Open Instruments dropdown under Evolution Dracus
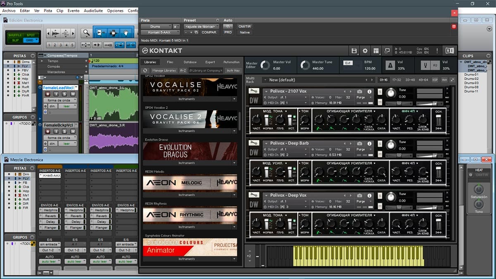The height and width of the screenshot is (279, 496). pos(190,163)
